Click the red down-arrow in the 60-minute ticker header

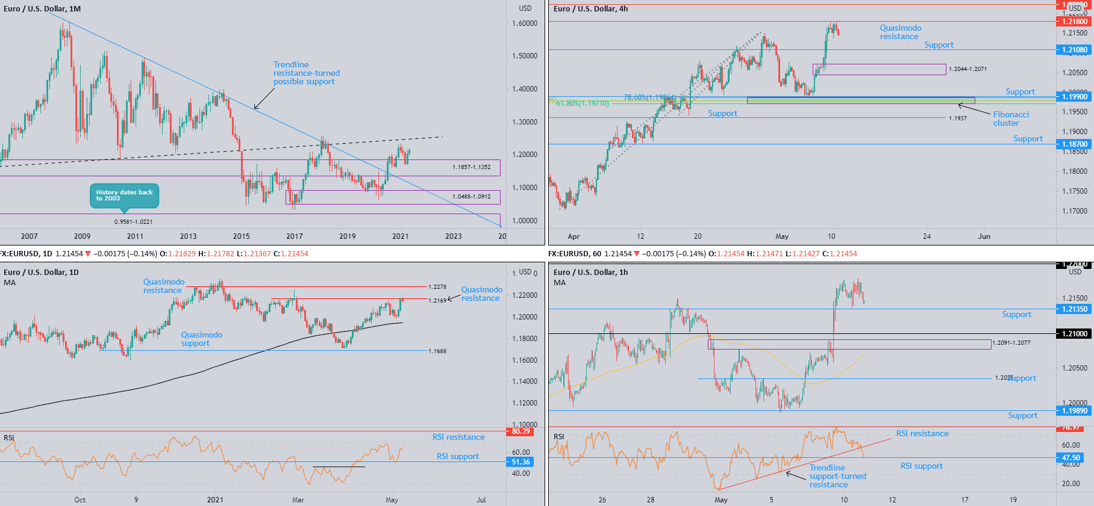[637, 254]
